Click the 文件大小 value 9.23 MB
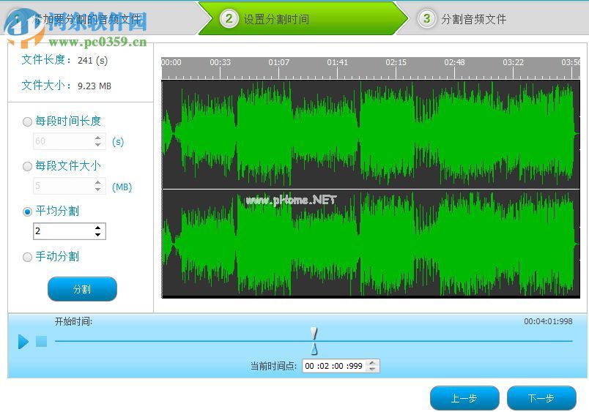The height and width of the screenshot is (412, 589). (95, 86)
